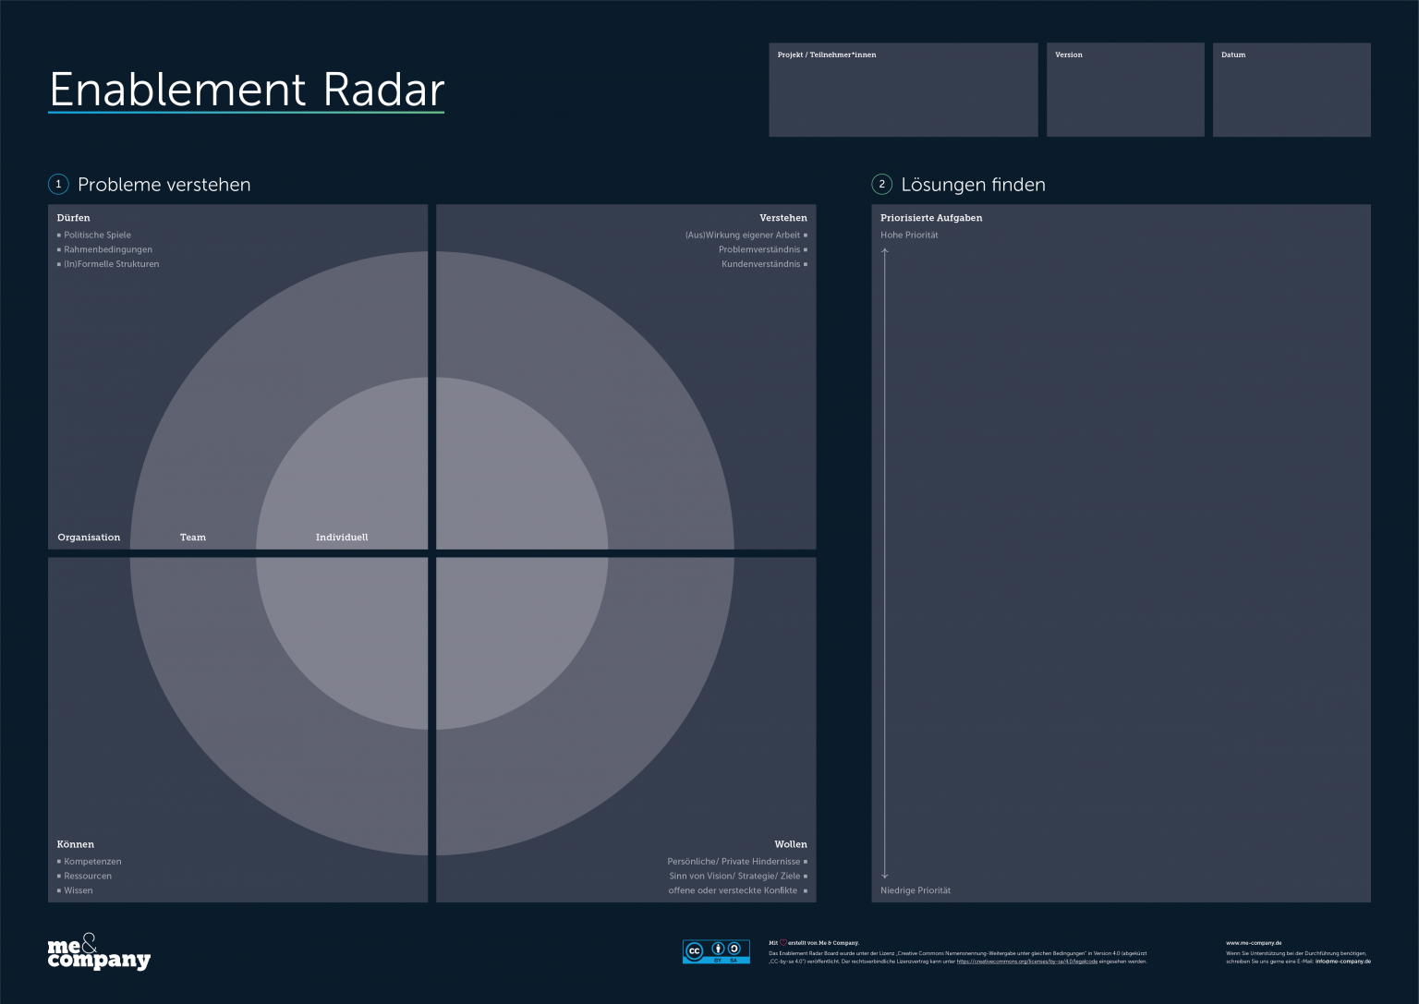1419x1004 pixels.
Task: Open the creativecommons.org license link
Action: [1026, 962]
